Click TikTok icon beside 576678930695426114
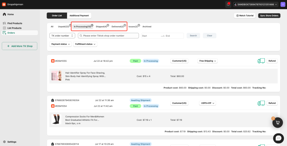 [x=53, y=144]
